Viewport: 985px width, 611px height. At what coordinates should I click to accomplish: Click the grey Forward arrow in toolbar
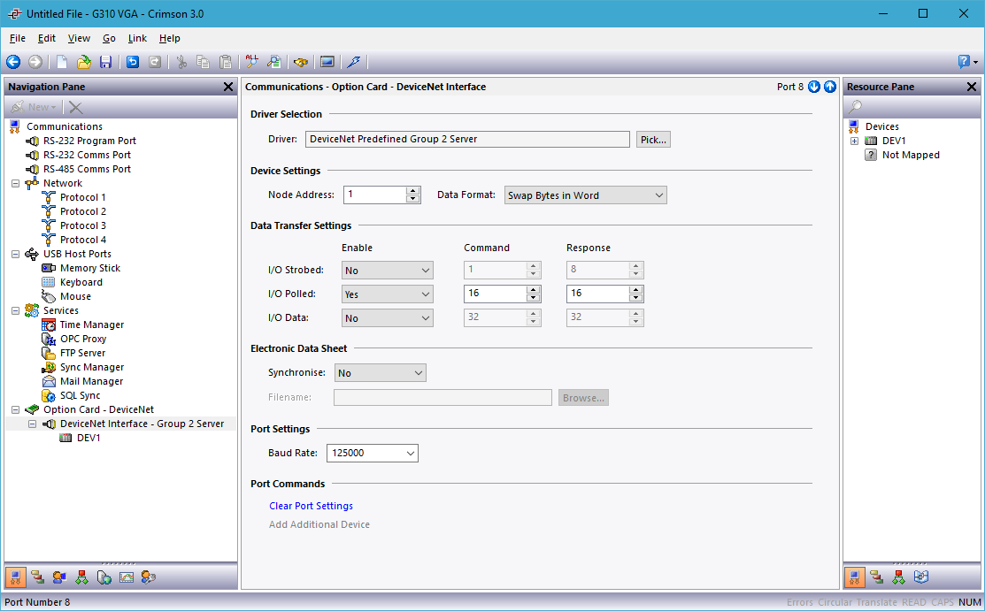[35, 62]
